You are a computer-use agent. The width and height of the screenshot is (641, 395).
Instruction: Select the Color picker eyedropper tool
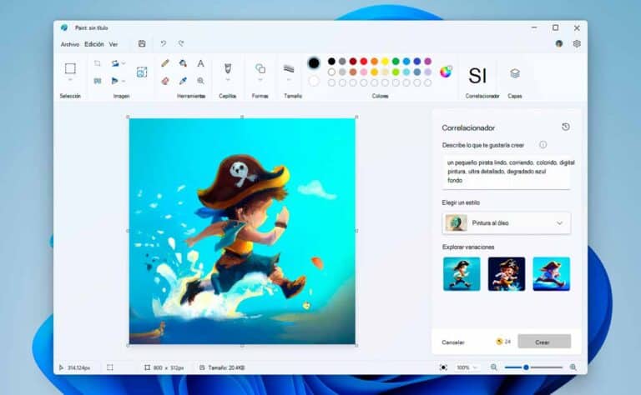tap(183, 81)
